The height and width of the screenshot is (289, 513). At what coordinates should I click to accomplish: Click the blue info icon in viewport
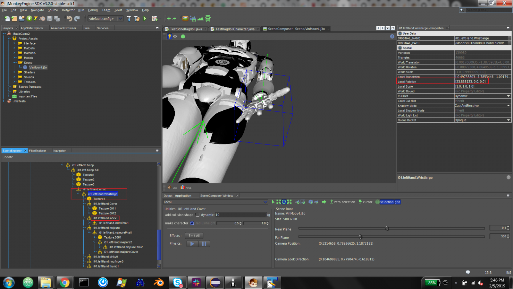coord(392,36)
